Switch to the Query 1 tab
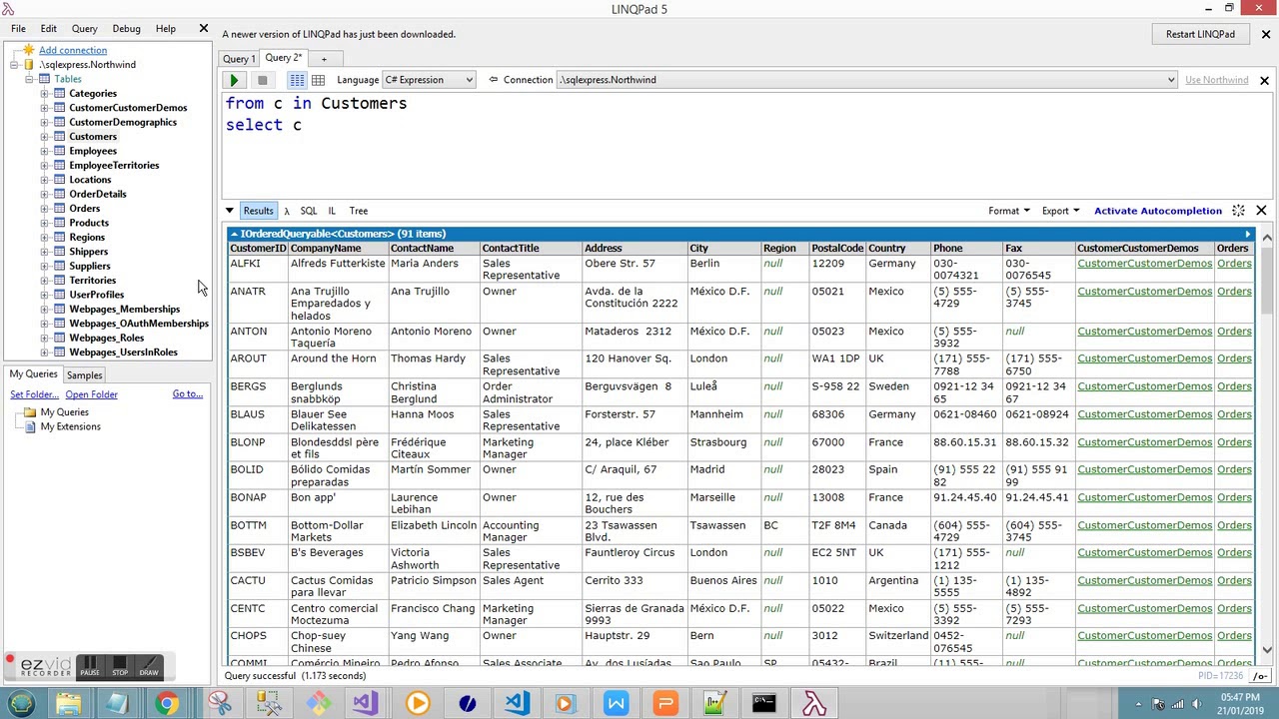 coord(239,59)
